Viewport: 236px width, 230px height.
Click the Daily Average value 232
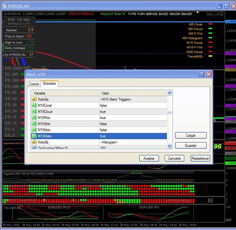coord(31,48)
